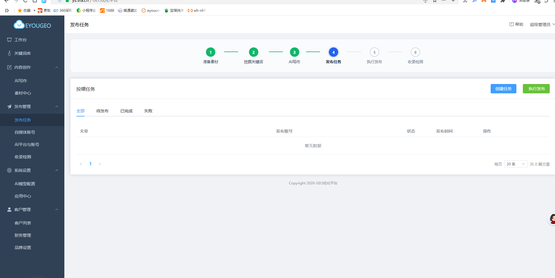Screen dimensions: 555x278
Task: Open the 工作台 workbench sidebar item
Action: click(x=20, y=40)
